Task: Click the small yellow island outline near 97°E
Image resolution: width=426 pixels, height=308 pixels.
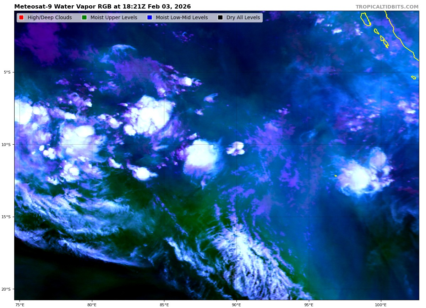Action: [335, 175]
